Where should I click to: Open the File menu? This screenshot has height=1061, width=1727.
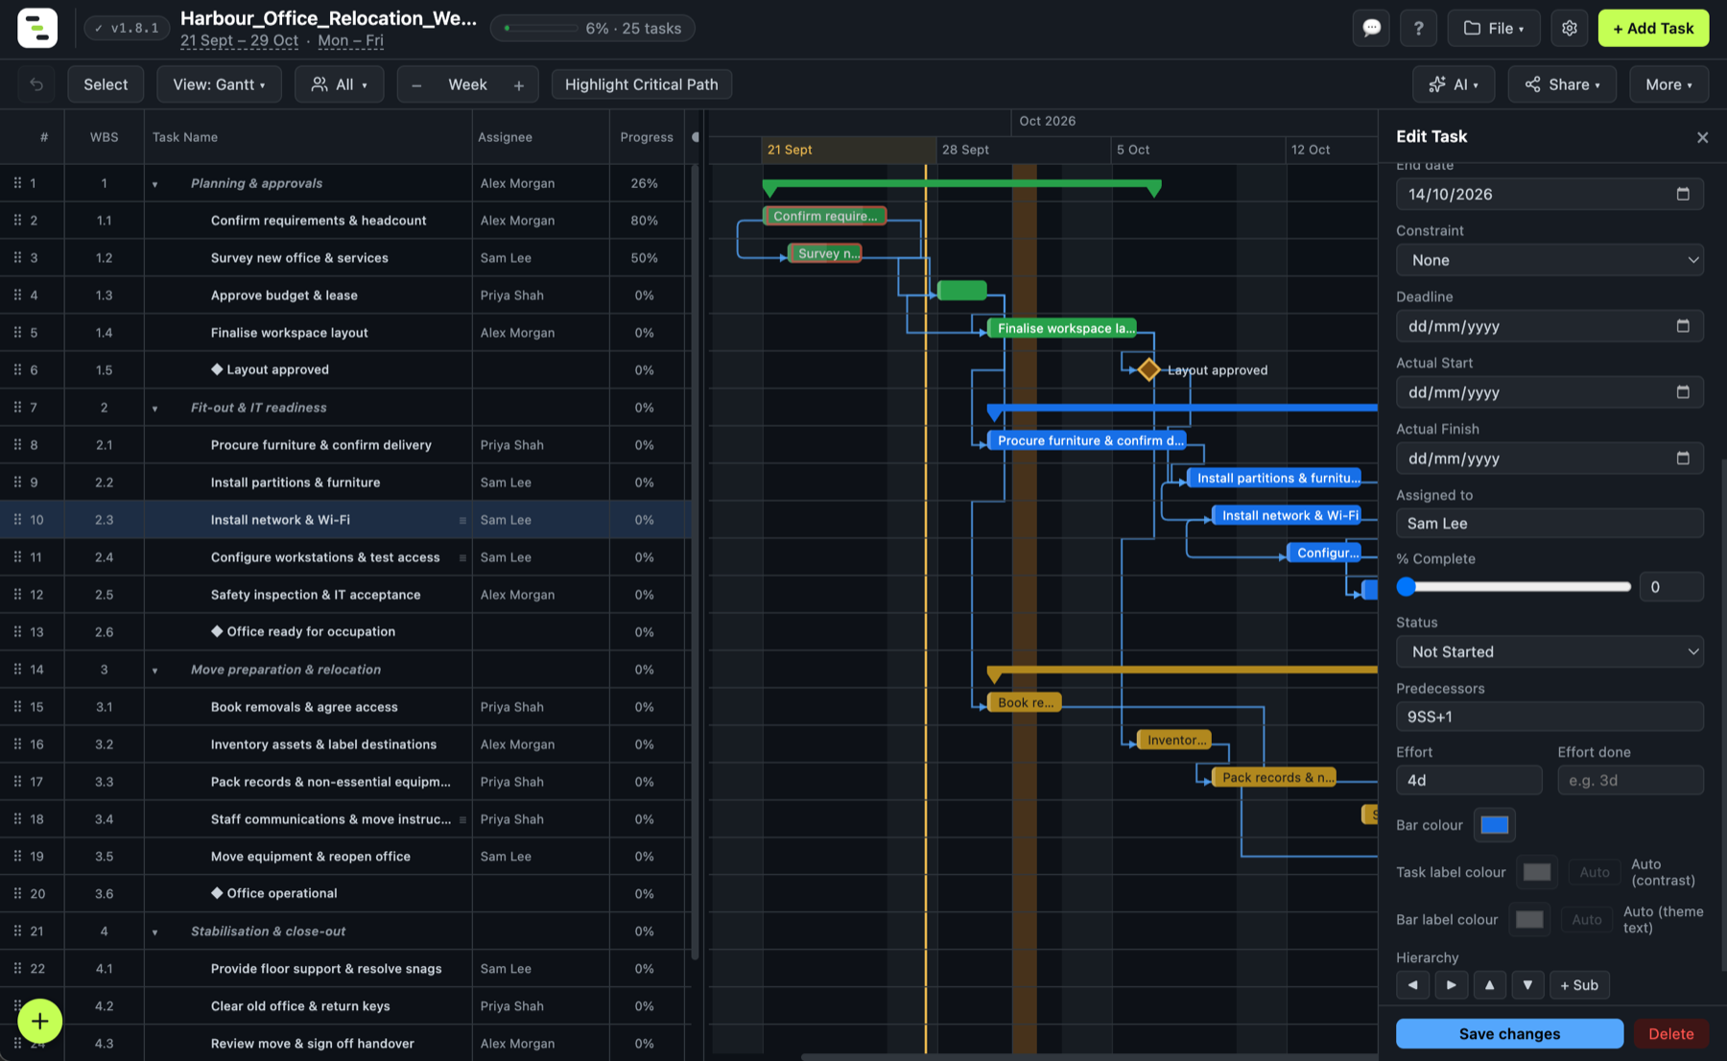1494,28
